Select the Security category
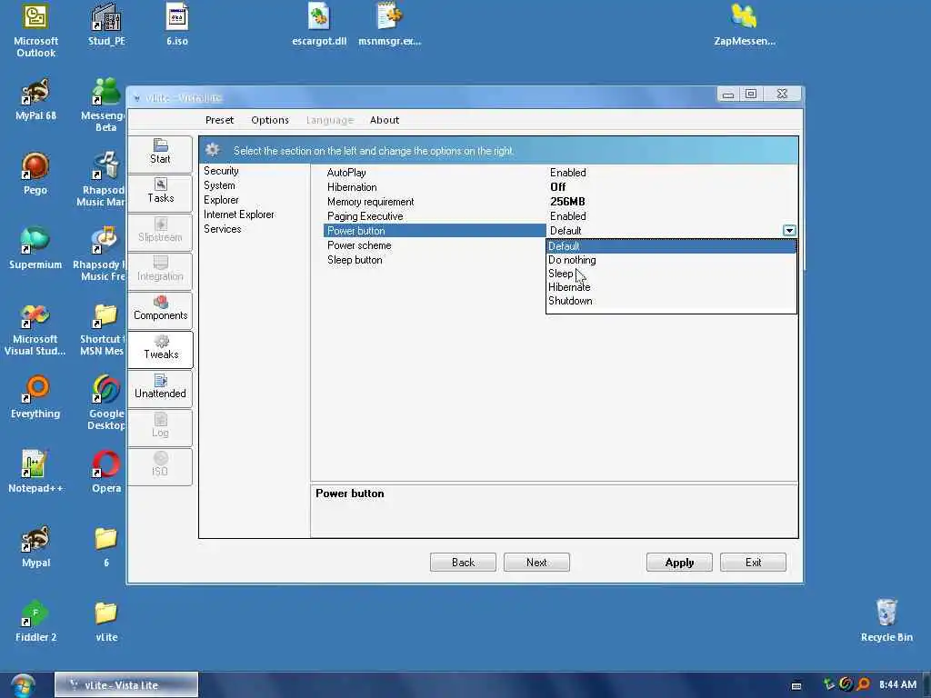This screenshot has width=931, height=698. (x=221, y=171)
